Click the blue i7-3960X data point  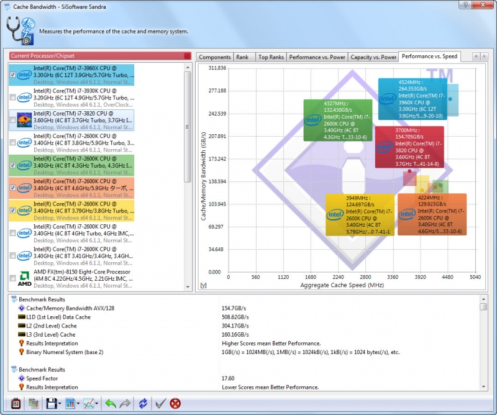[x=450, y=99]
